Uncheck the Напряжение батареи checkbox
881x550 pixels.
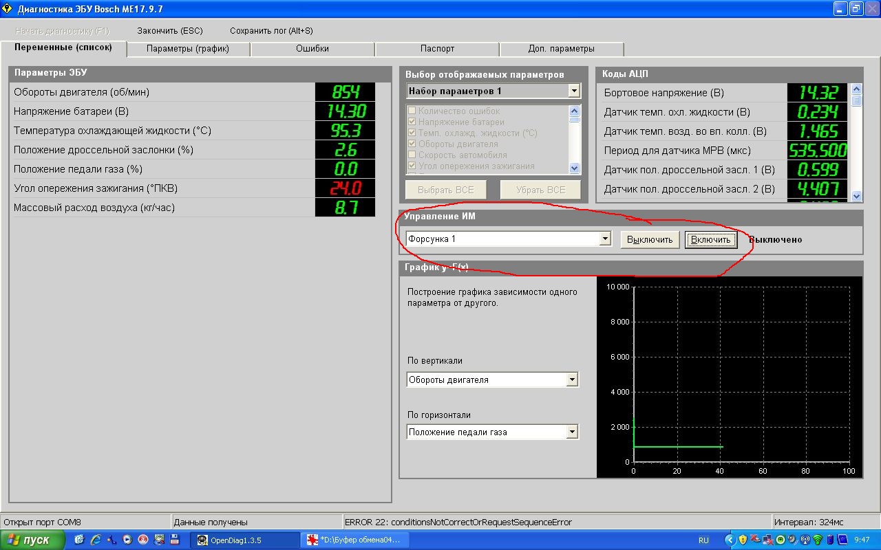click(x=412, y=122)
